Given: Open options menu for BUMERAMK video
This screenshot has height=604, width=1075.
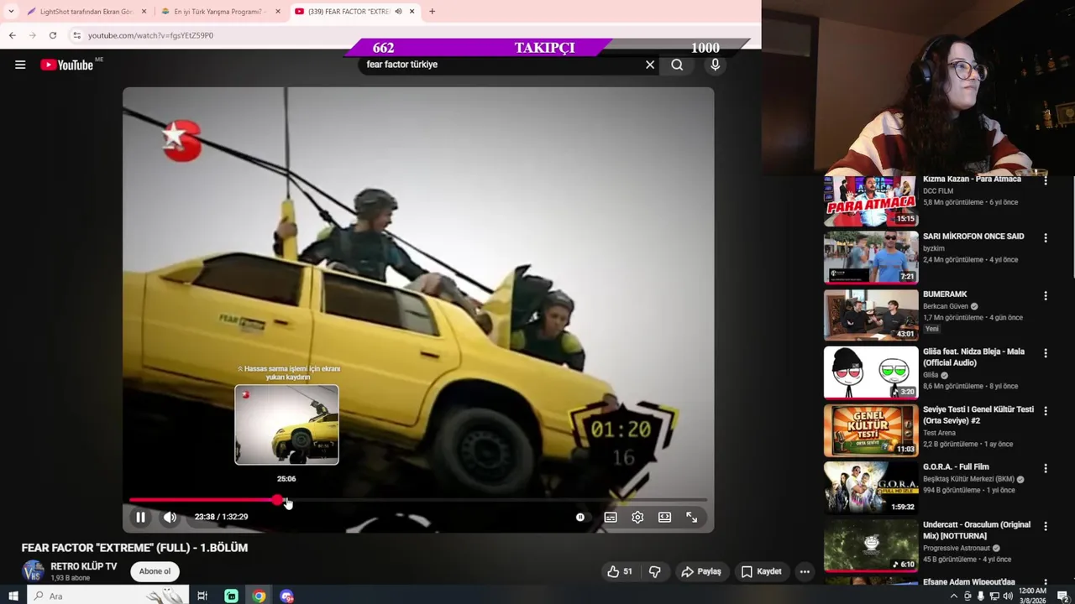Looking at the screenshot, I should point(1046,296).
